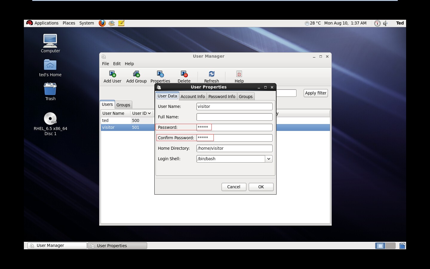Open the Login Shell dropdown arrow

tap(269, 159)
